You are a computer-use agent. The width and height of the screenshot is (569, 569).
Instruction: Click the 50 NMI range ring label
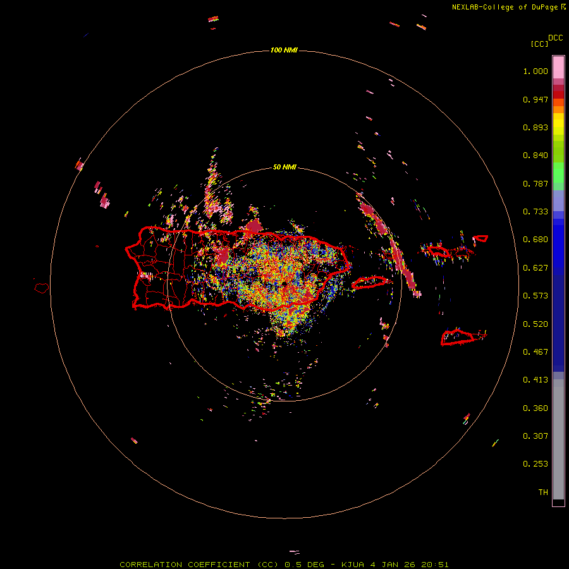click(284, 167)
